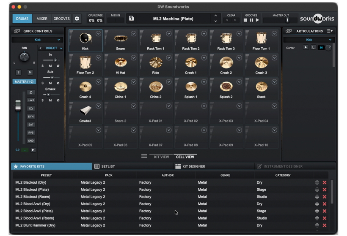This screenshot has height=236, width=347.
Task: Adjust the master volume fader
Action: click(x=18, y=105)
